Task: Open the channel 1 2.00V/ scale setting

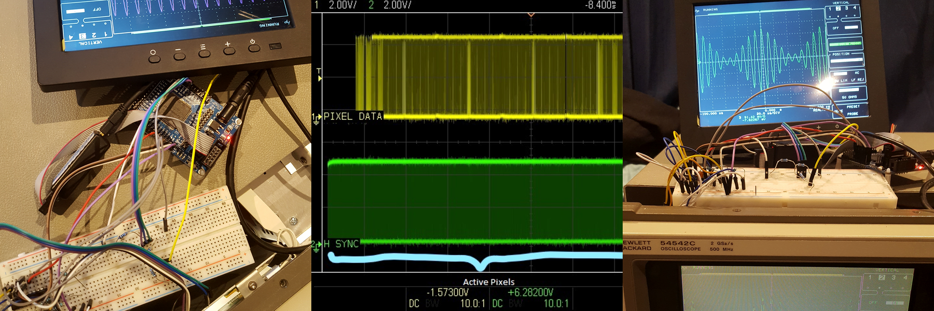Action: tap(342, 5)
